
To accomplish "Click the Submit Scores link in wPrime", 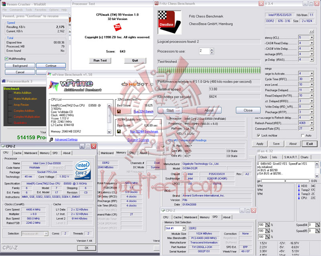I will (x=138, y=140).
